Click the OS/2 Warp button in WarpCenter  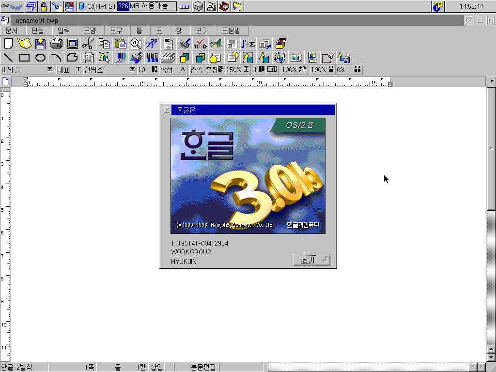coord(12,6)
